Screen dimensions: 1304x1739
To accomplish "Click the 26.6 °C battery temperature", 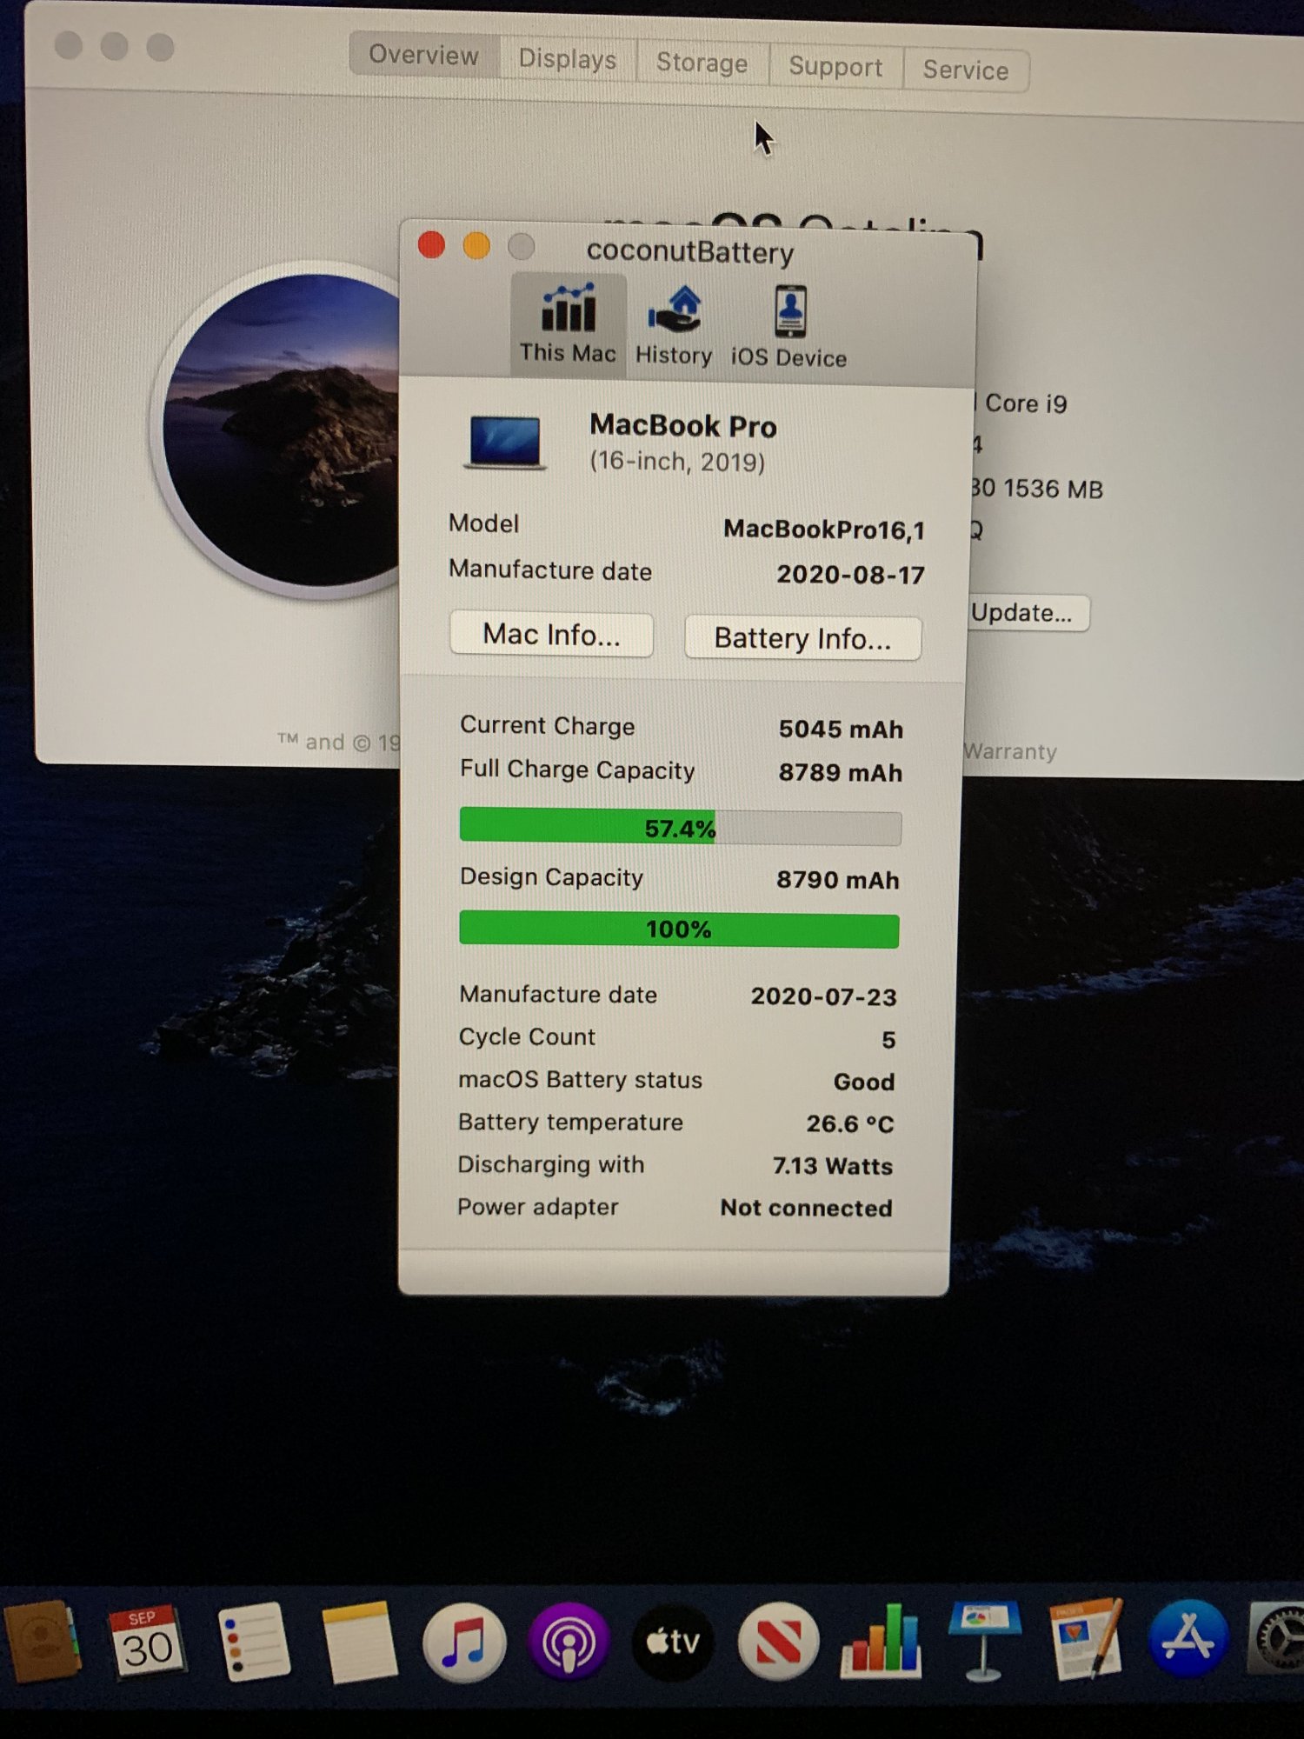I will 850,1124.
